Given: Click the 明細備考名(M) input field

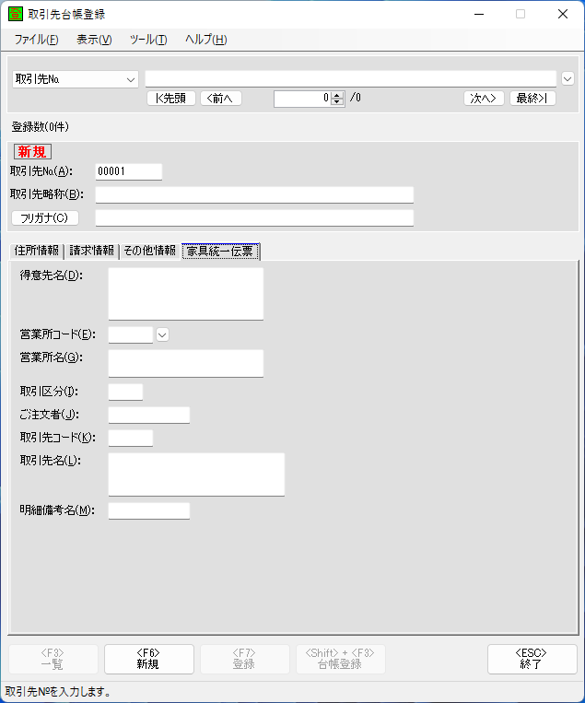Looking at the screenshot, I should (x=149, y=510).
